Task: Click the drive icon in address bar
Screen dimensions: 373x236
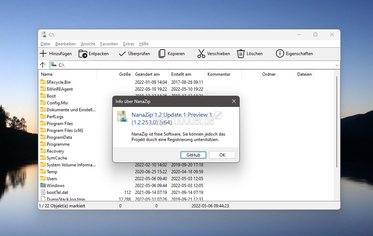Action: 54,65
